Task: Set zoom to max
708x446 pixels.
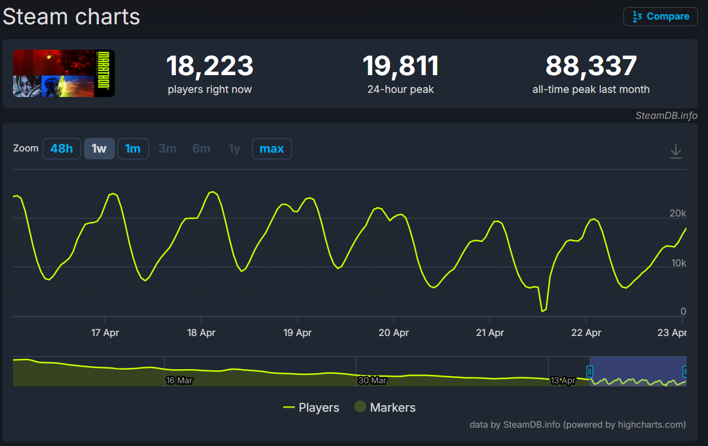Action: [272, 149]
